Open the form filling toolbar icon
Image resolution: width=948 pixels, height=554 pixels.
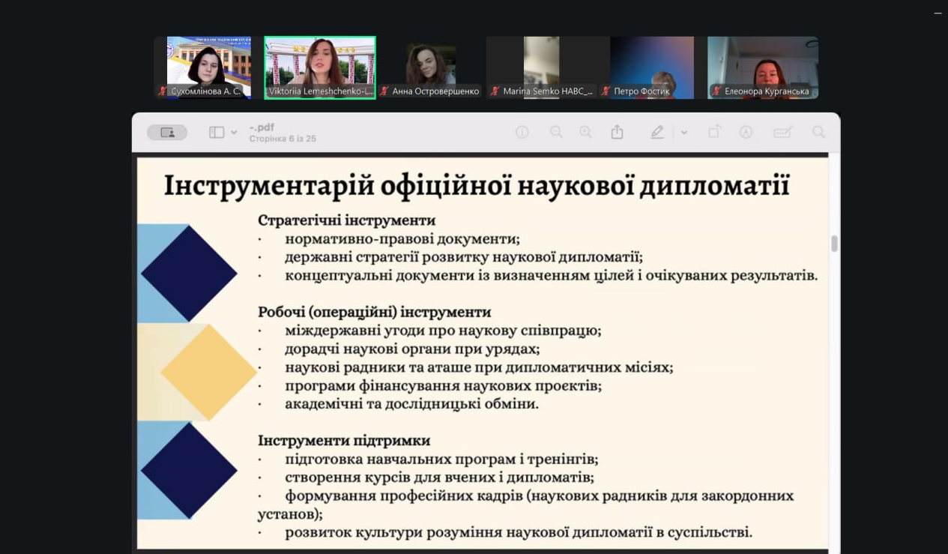tap(782, 132)
